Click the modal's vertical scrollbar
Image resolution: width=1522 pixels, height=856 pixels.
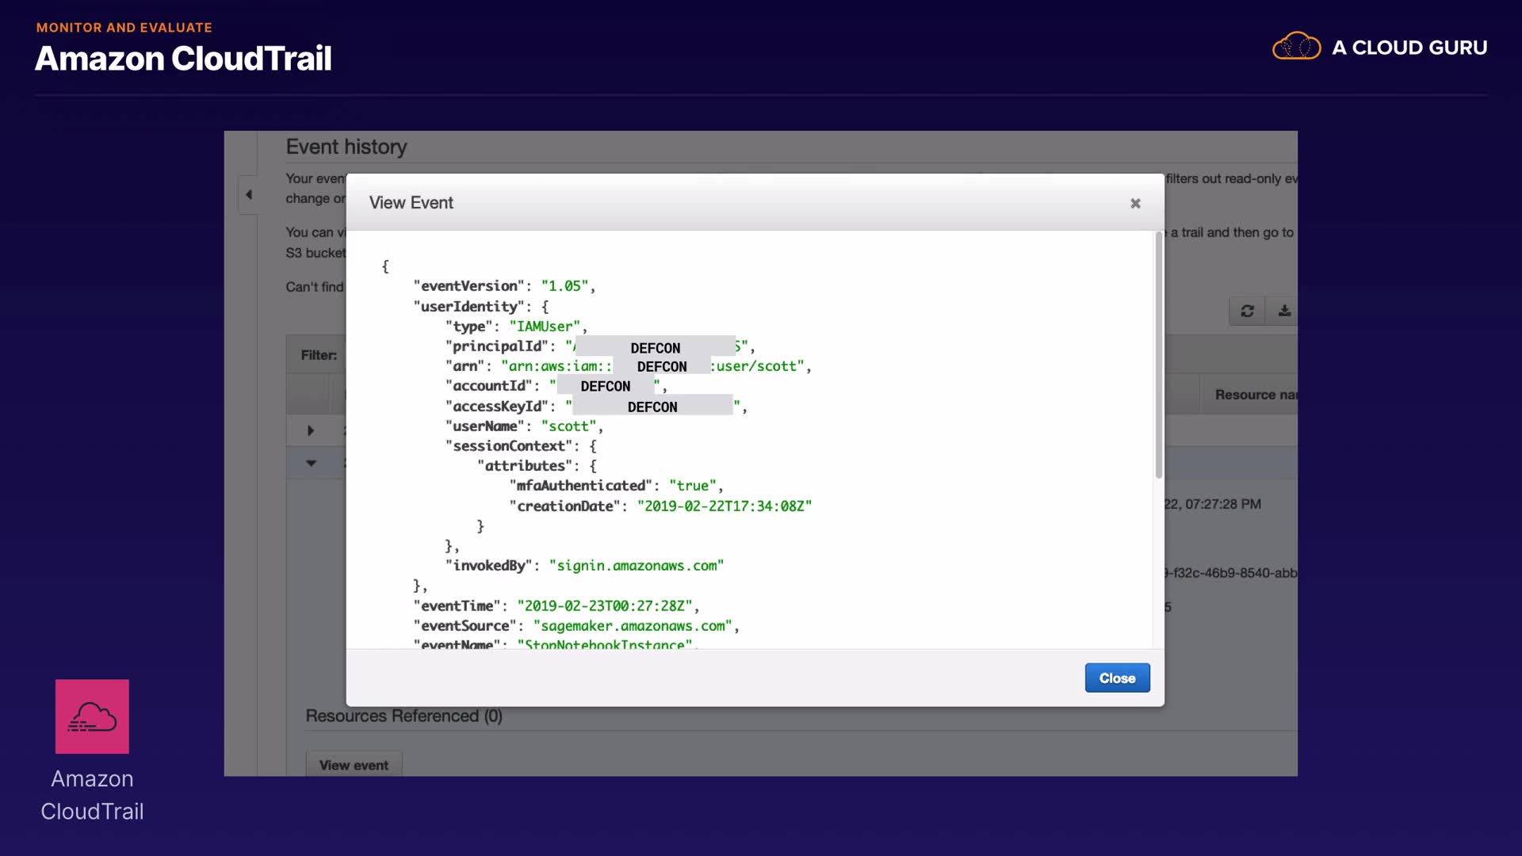[x=1158, y=357]
